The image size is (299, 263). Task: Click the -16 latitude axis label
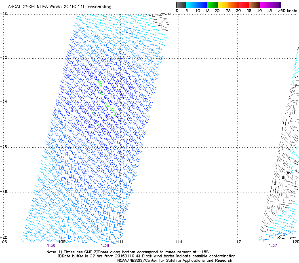[x=4, y=146]
